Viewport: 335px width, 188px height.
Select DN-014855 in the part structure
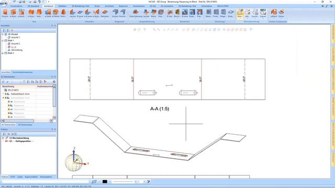tap(13, 90)
